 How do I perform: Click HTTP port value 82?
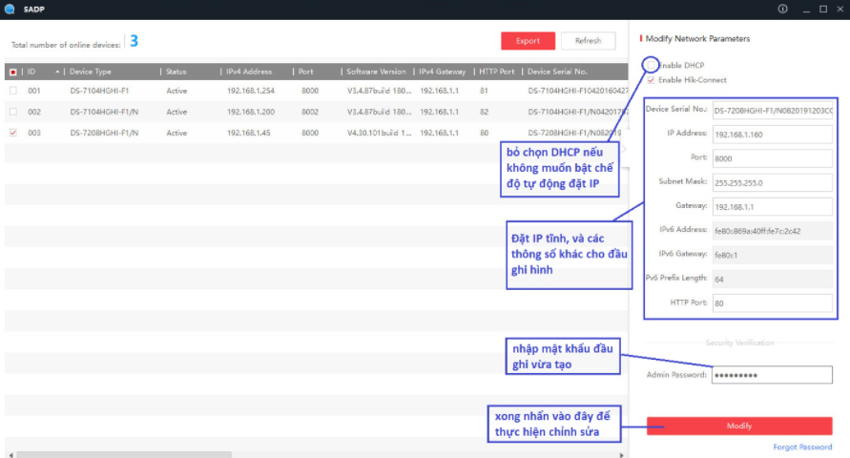coord(484,112)
